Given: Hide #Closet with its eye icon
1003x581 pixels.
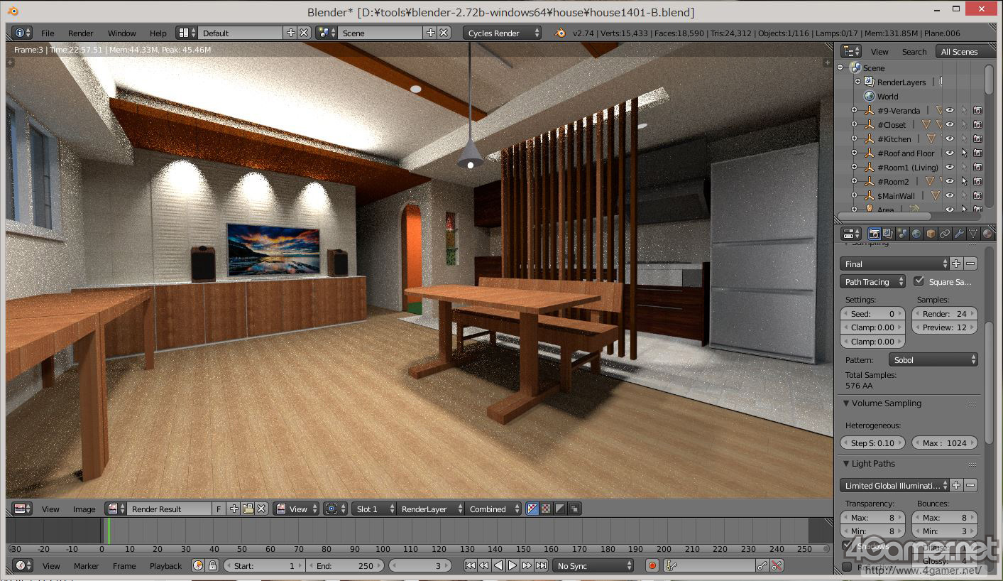Looking at the screenshot, I should [950, 124].
